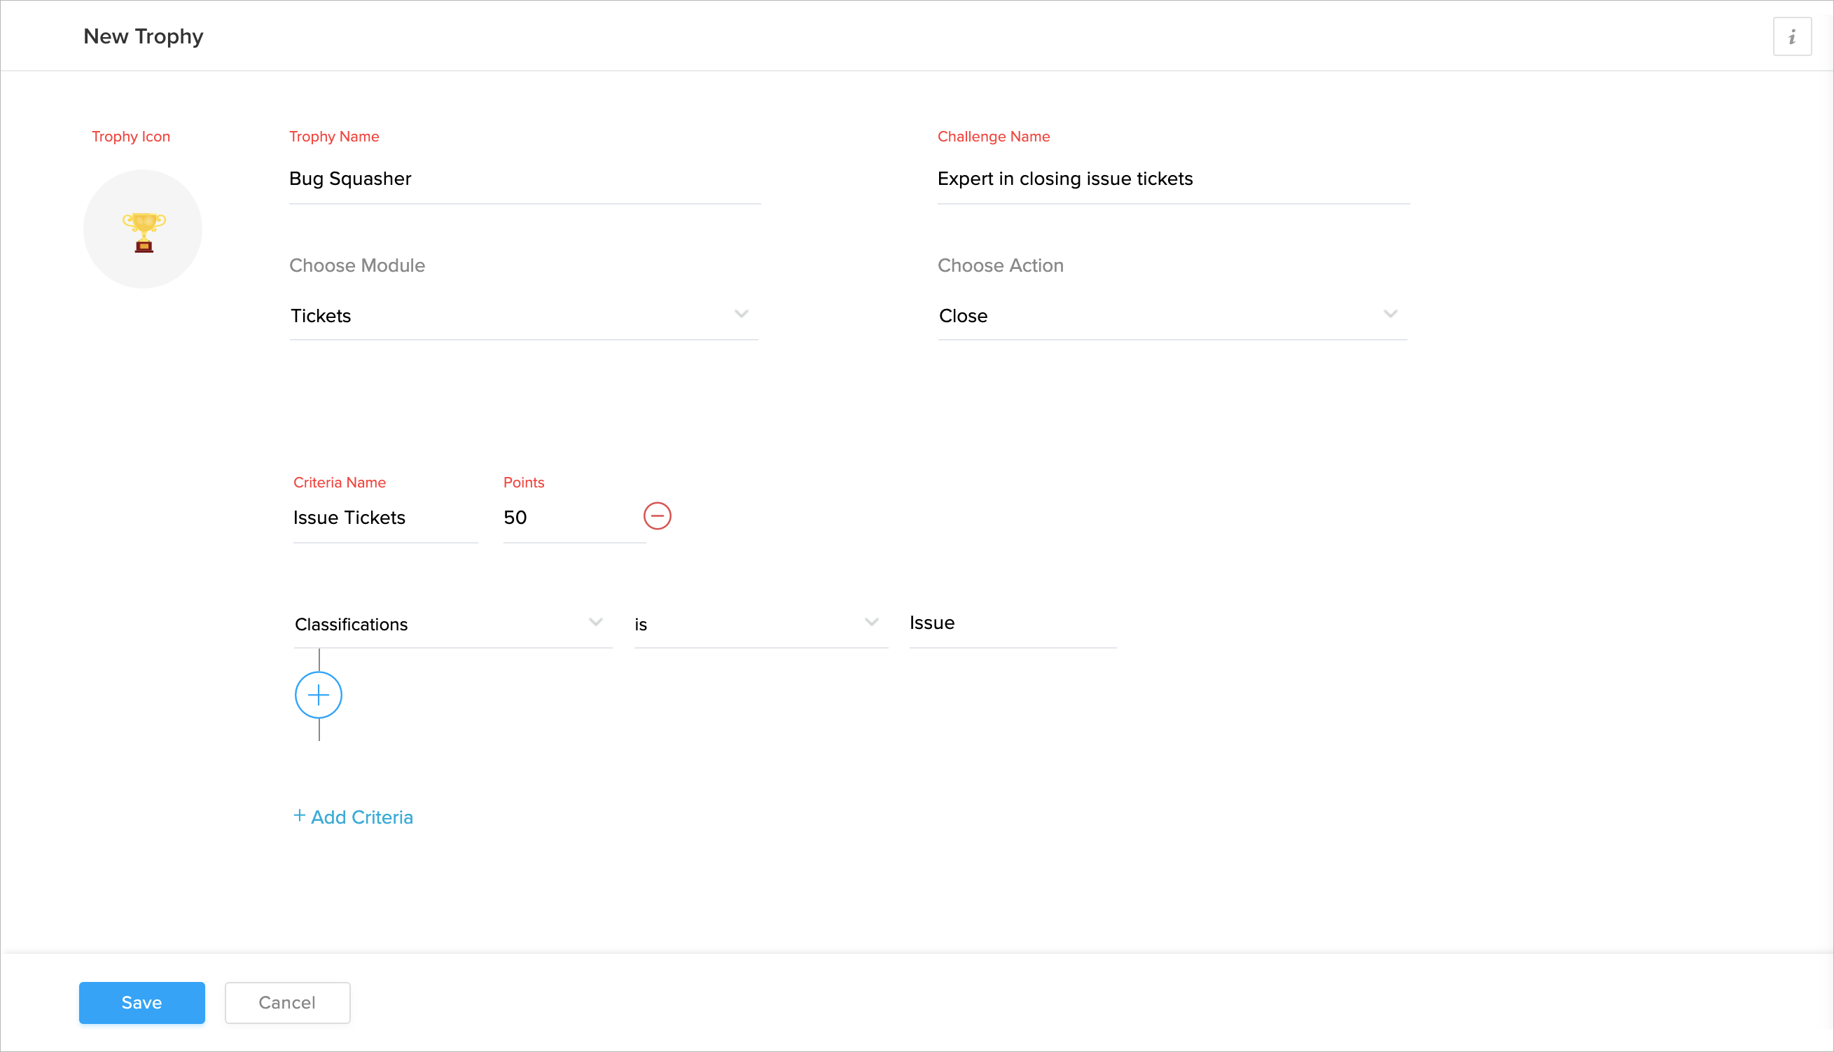The width and height of the screenshot is (1834, 1052).
Task: Save the new trophy
Action: tap(141, 1002)
